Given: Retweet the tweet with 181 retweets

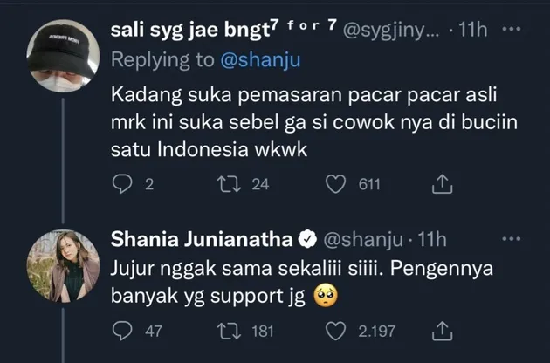Looking at the screenshot, I should pyautogui.click(x=233, y=331).
